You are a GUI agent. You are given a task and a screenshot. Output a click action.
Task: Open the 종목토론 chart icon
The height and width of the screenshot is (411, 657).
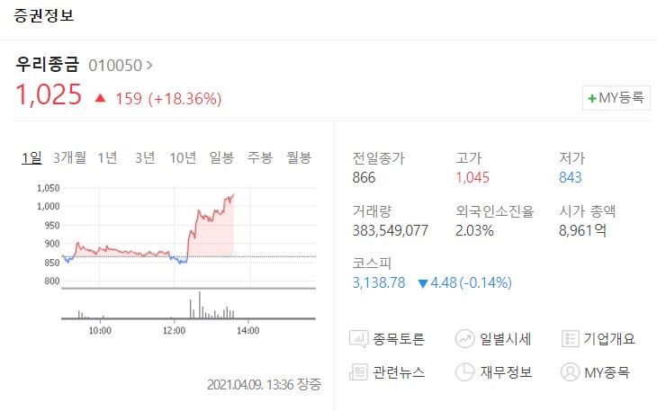[359, 338]
